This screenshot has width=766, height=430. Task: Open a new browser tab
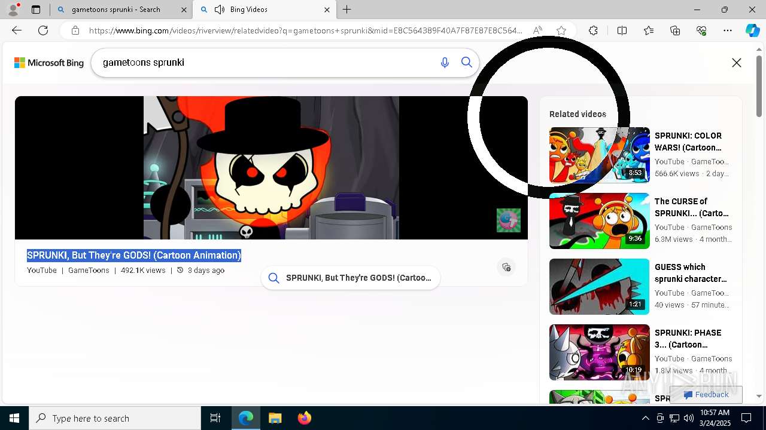[x=347, y=10]
